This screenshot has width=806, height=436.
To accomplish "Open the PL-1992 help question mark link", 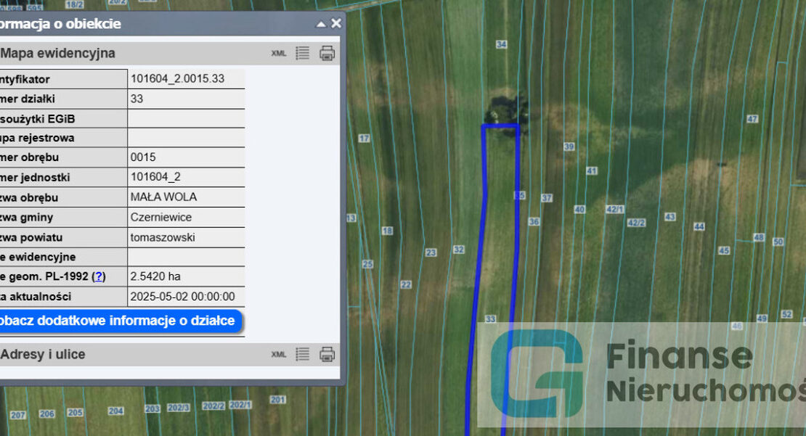I will click(x=99, y=276).
